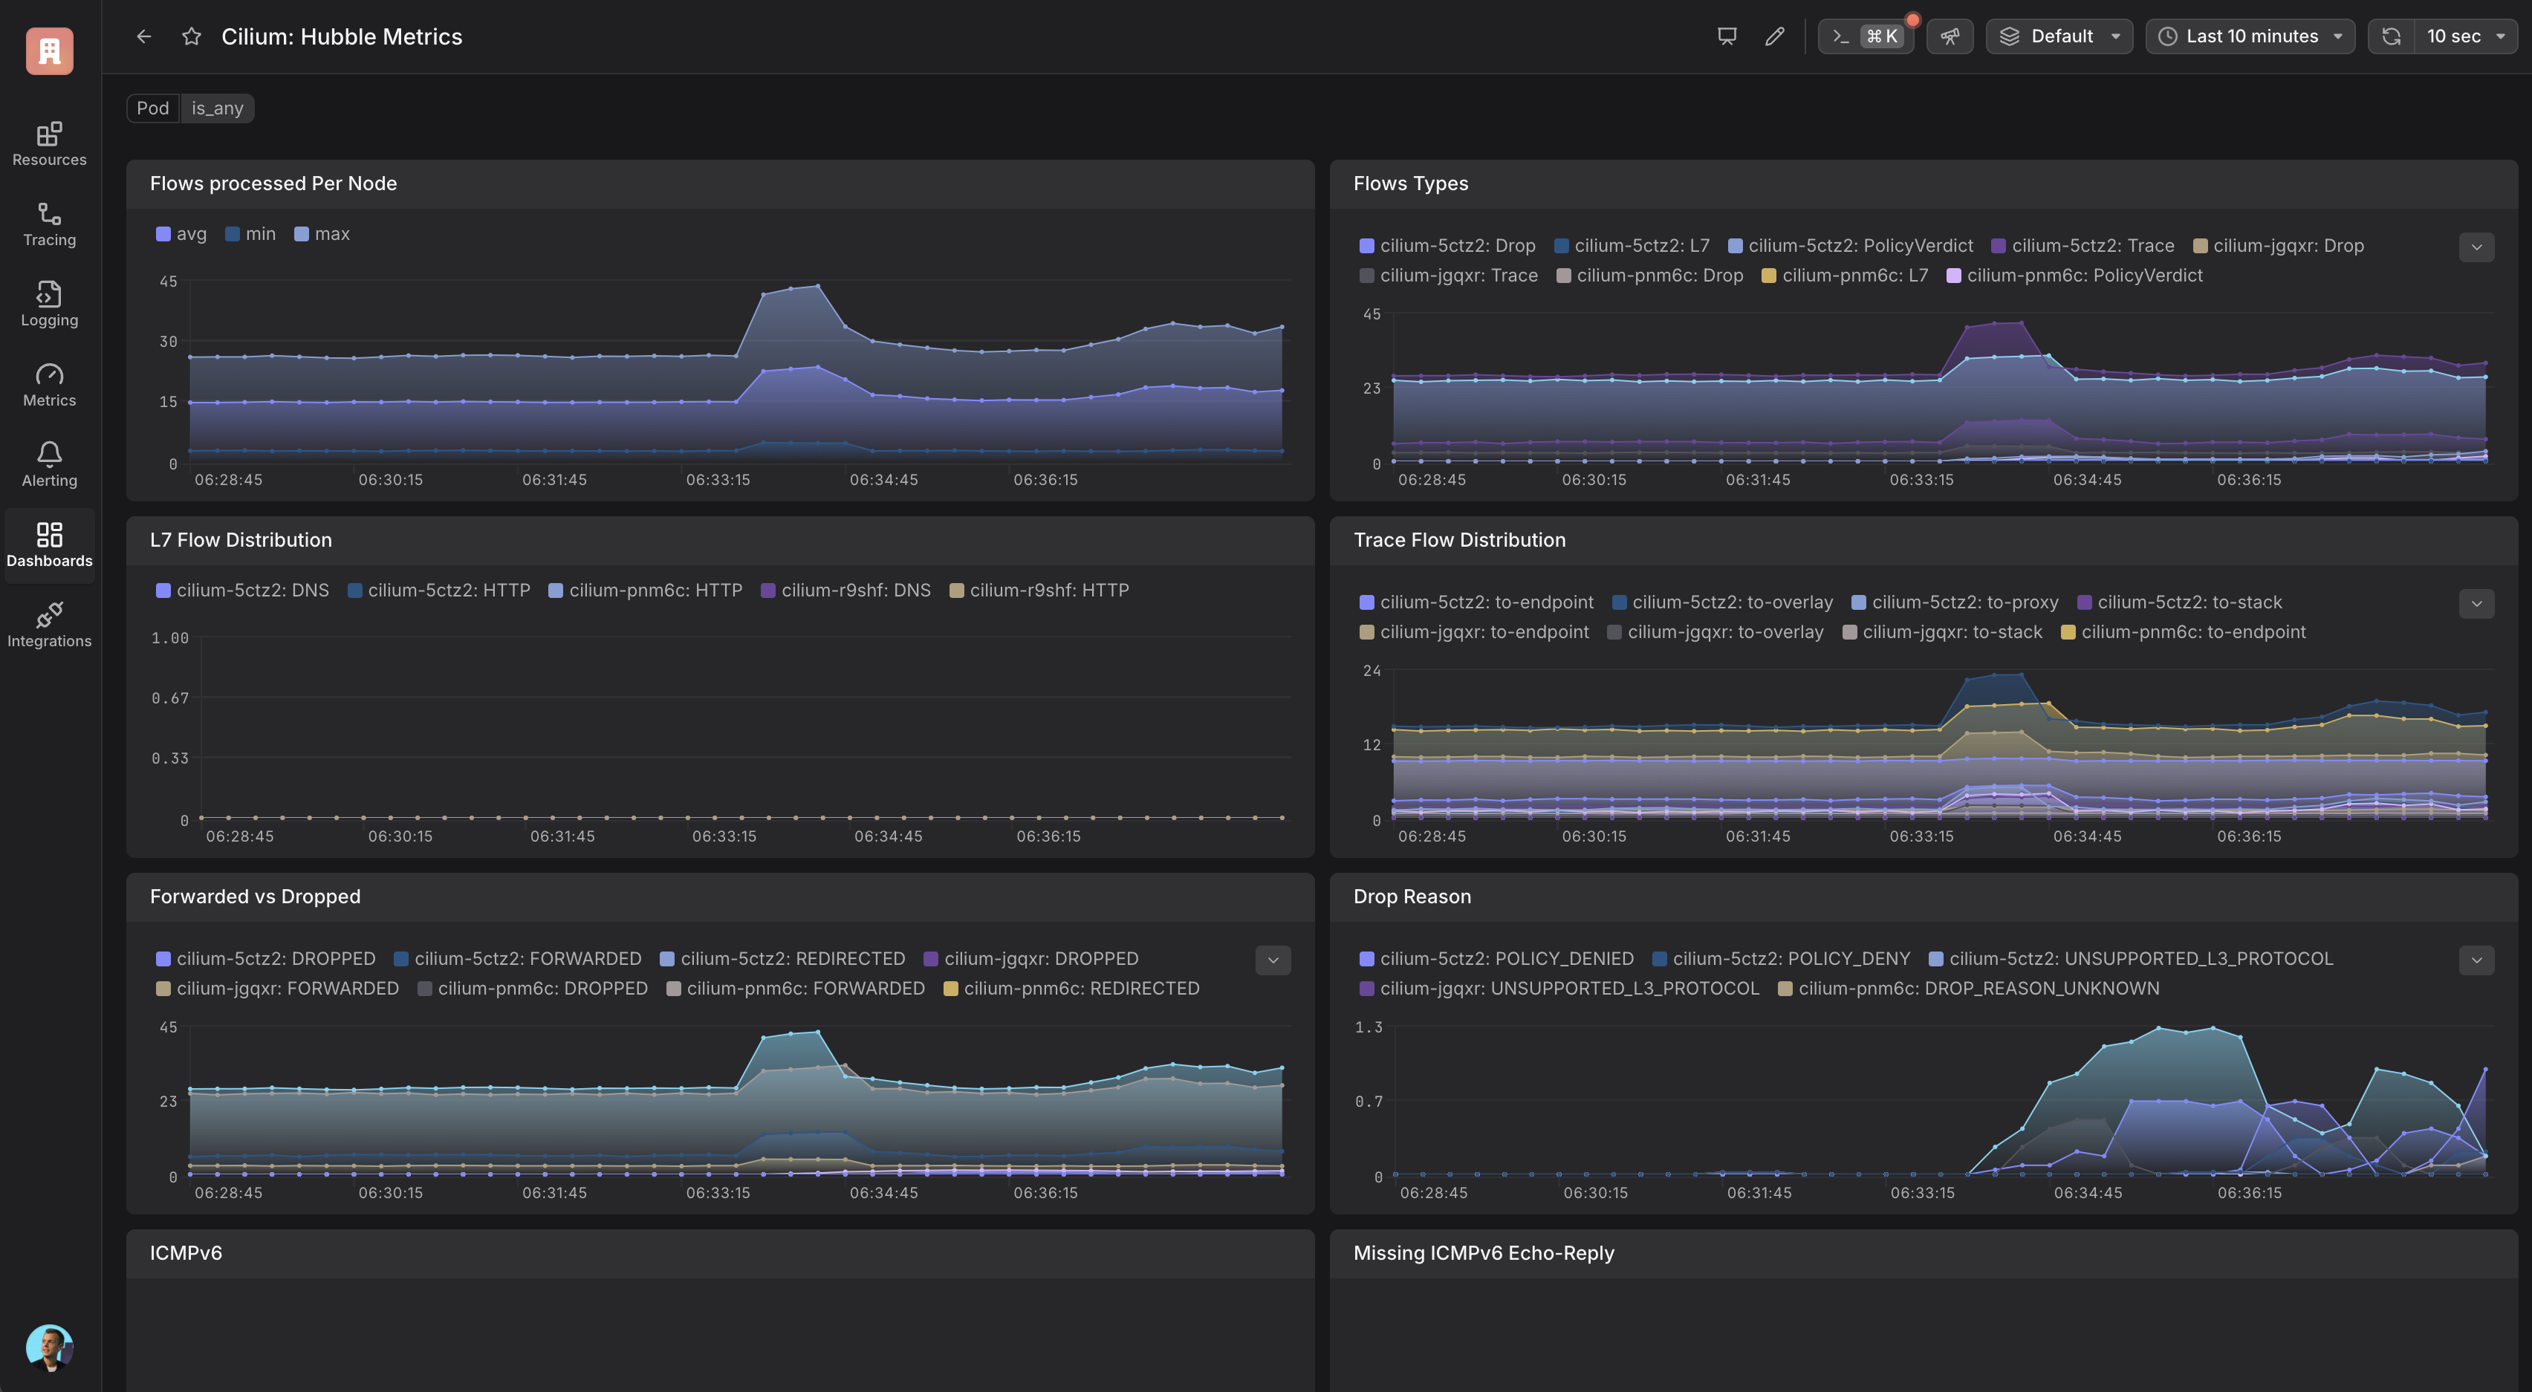Open TV presentation mode icon

pyautogui.click(x=1726, y=36)
